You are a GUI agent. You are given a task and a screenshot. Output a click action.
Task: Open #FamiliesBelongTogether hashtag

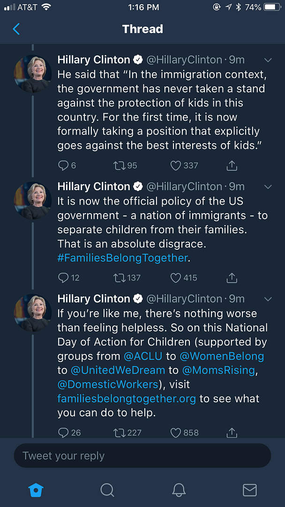pos(122,258)
